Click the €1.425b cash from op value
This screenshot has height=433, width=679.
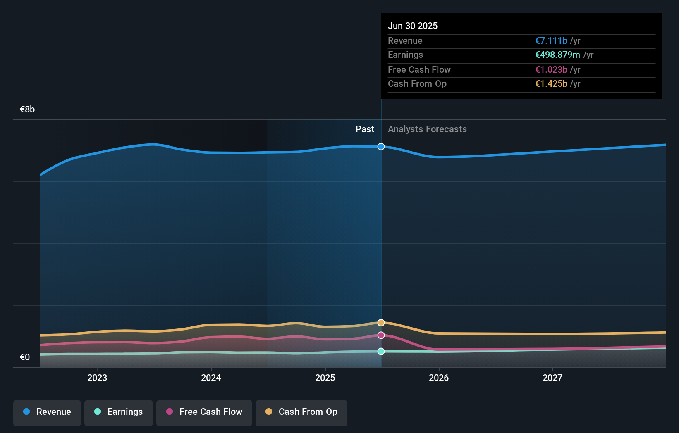coord(551,84)
